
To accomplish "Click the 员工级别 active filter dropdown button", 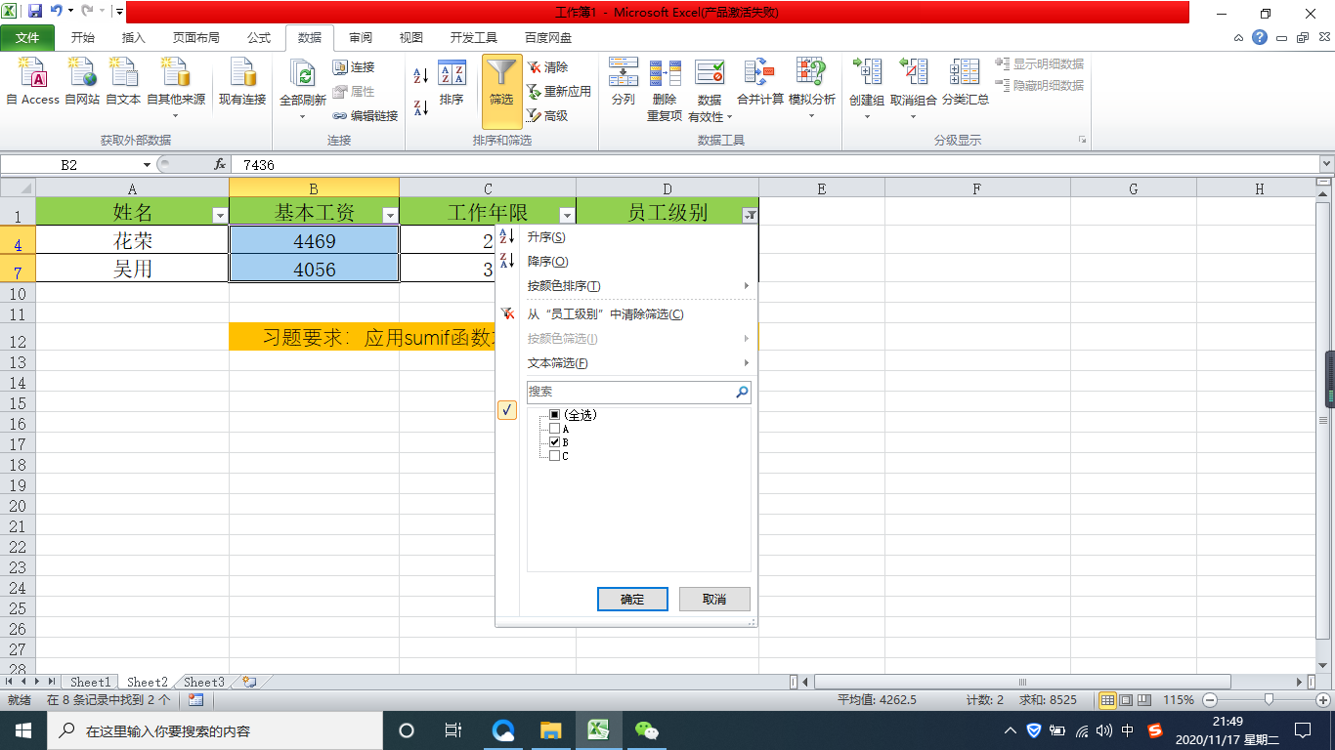I will click(750, 215).
